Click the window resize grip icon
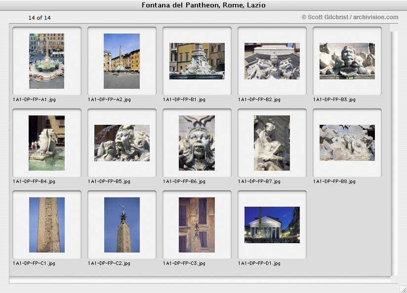 tap(403, 289)
